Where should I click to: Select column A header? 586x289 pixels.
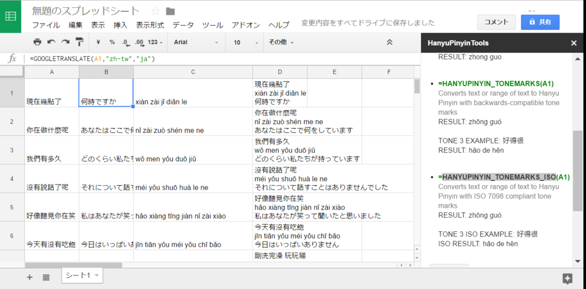52,72
